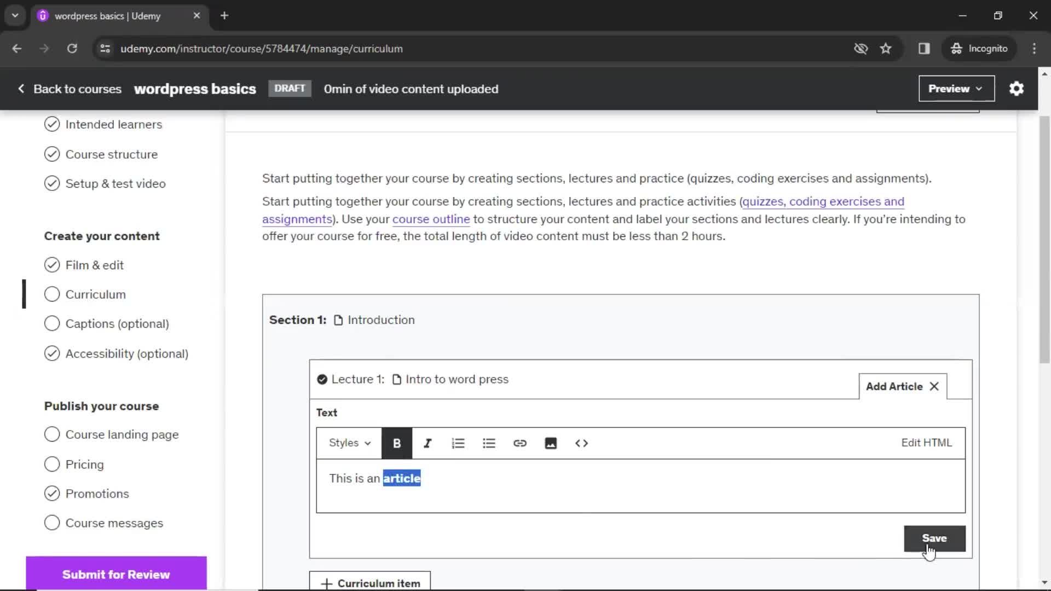Open a new browser tab

pos(224,15)
